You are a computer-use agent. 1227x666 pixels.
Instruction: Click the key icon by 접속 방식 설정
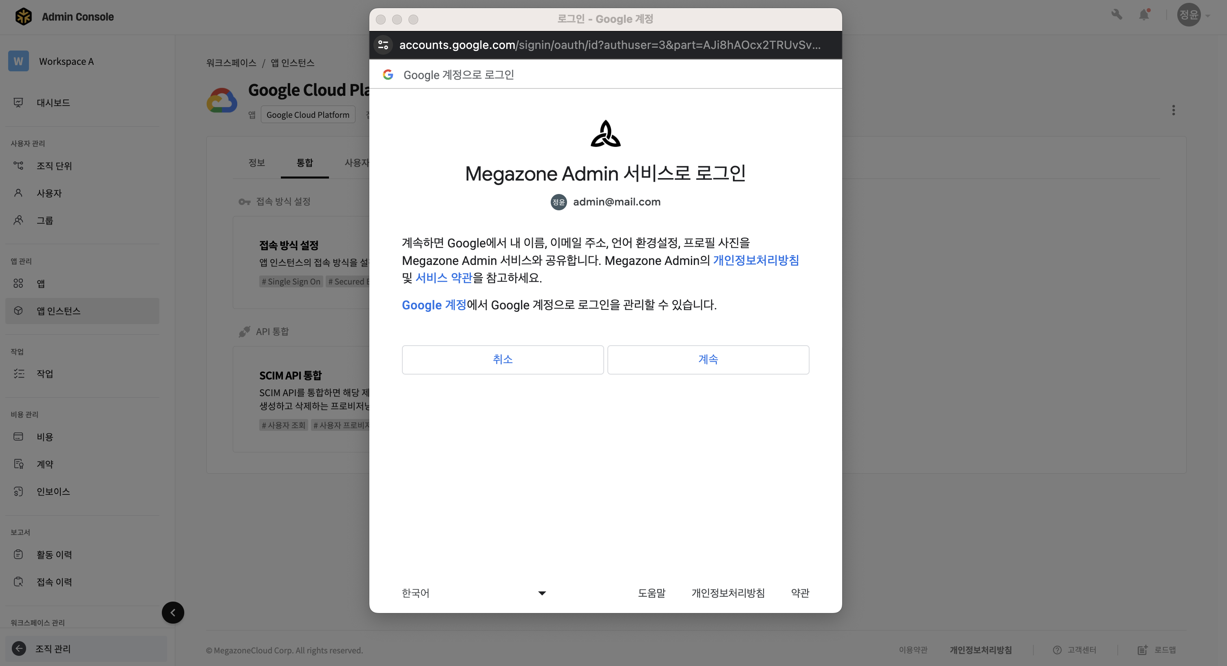click(244, 202)
